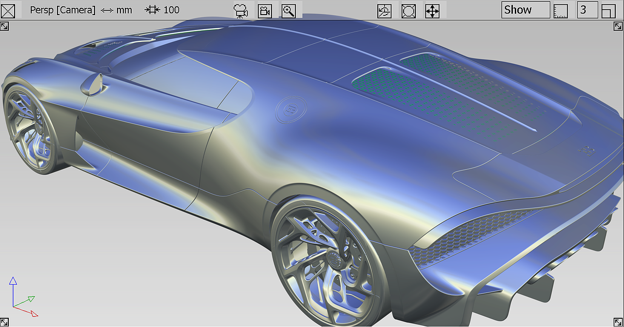Image resolution: width=624 pixels, height=327 pixels.
Task: Click the 100 grid value label
Action: click(x=172, y=10)
